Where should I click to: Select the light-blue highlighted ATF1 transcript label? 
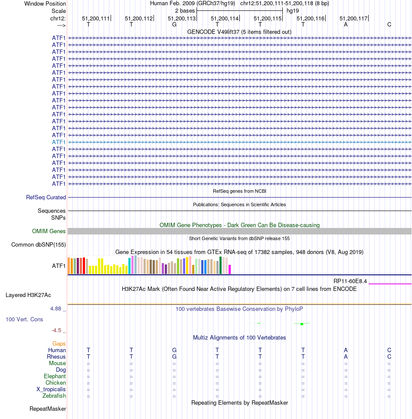[x=59, y=142]
